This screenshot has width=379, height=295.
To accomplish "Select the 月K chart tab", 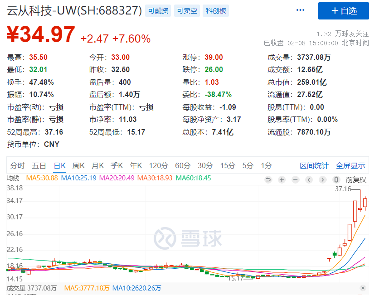I will point(97,165).
